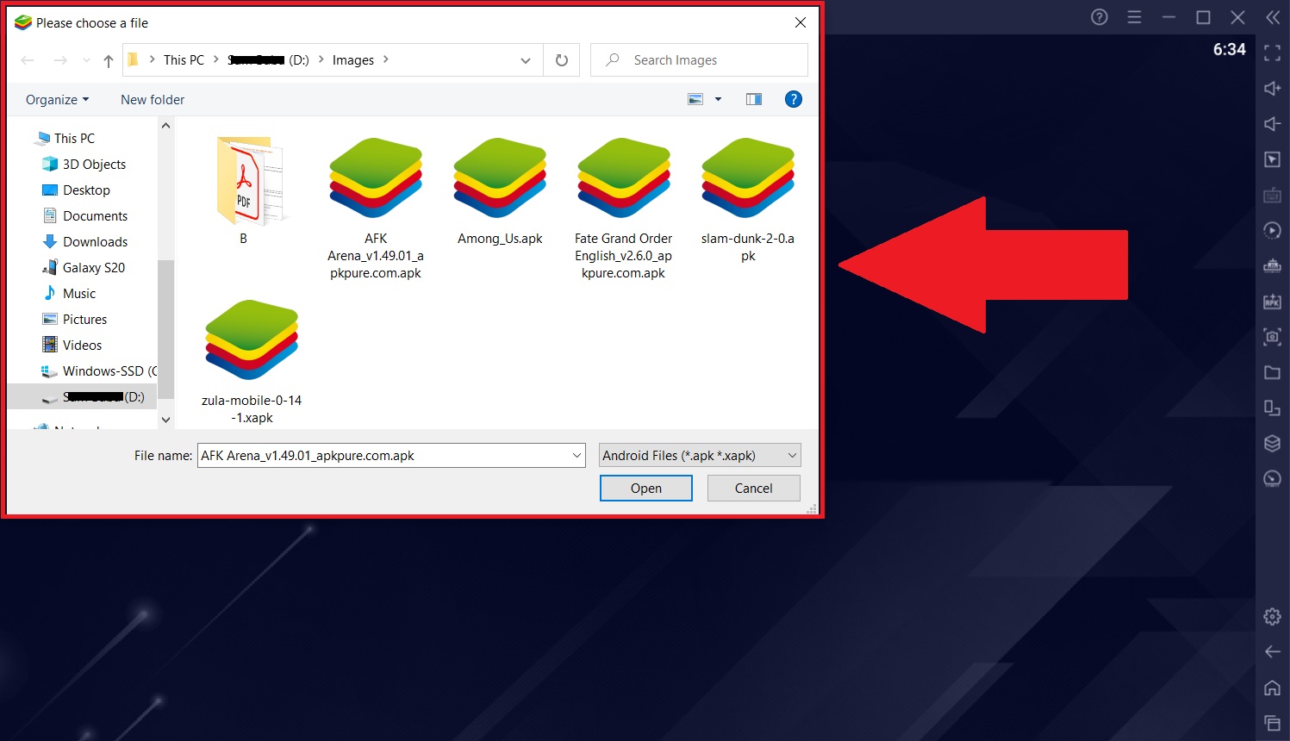The height and width of the screenshot is (741, 1290).
Task: Click Images in address breadcrumb
Action: coord(353,60)
